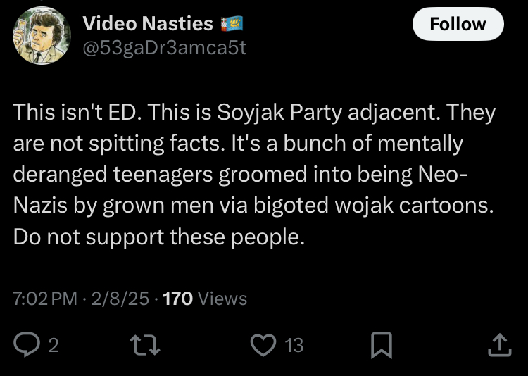Open the 170 view count number
This screenshot has height=376, width=528.
[x=178, y=299]
